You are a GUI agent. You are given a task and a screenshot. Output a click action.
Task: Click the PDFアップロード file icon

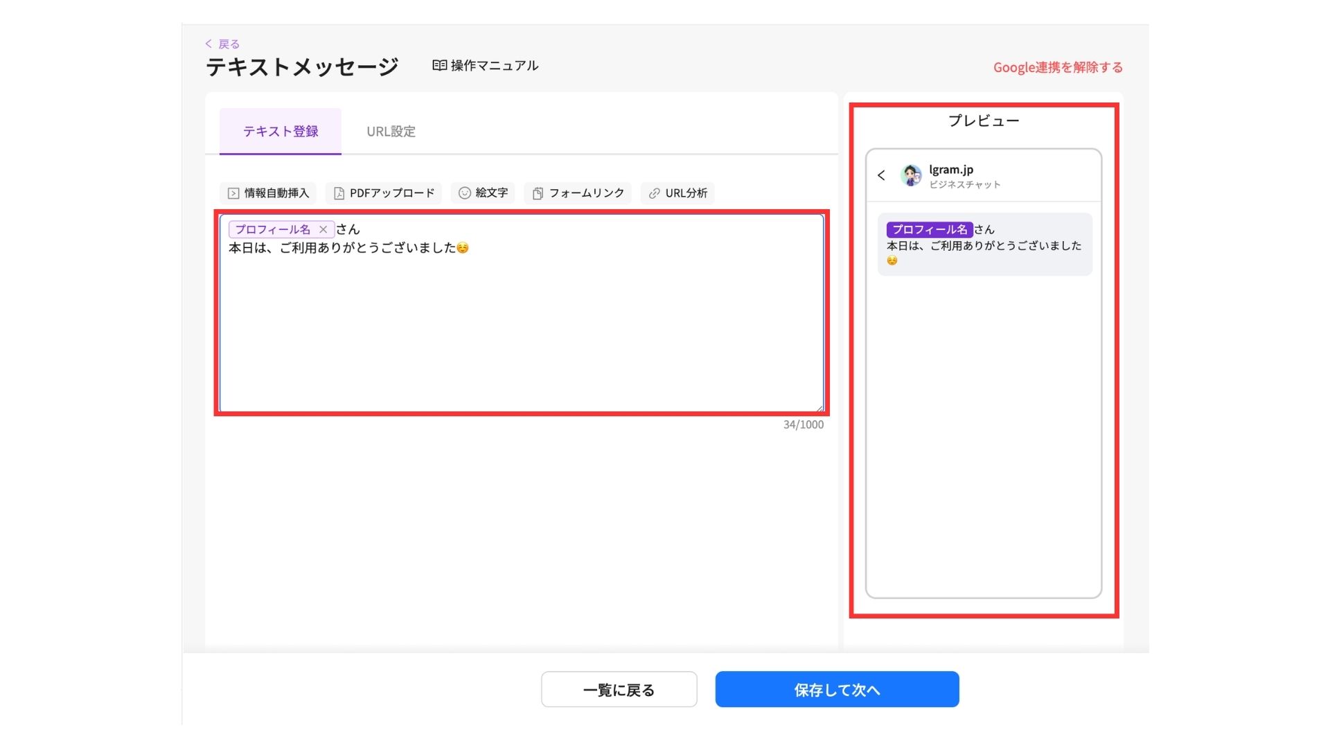point(339,193)
